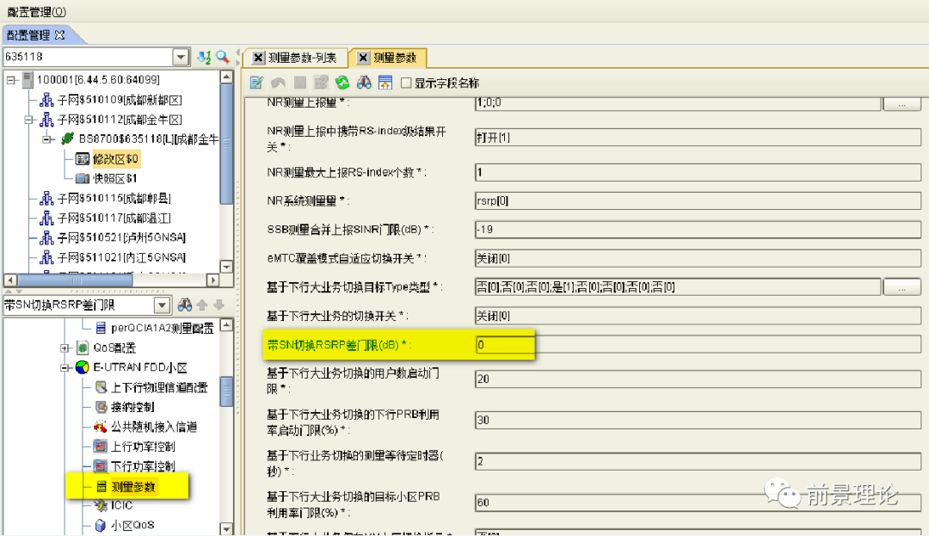The width and height of the screenshot is (929, 536).
Task: Click the home-window icon before the checkbox
Action: [385, 83]
